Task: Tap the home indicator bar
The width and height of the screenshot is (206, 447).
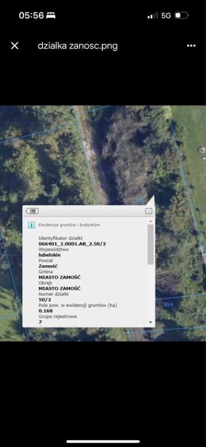Action: [x=103, y=441]
